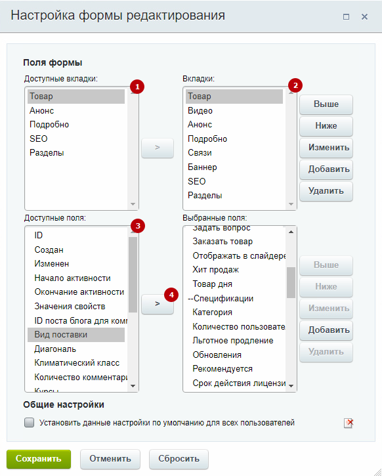Viewport: 382px width, 476px height.
Task: Click the arrow button to add selected field
Action: click(x=158, y=304)
